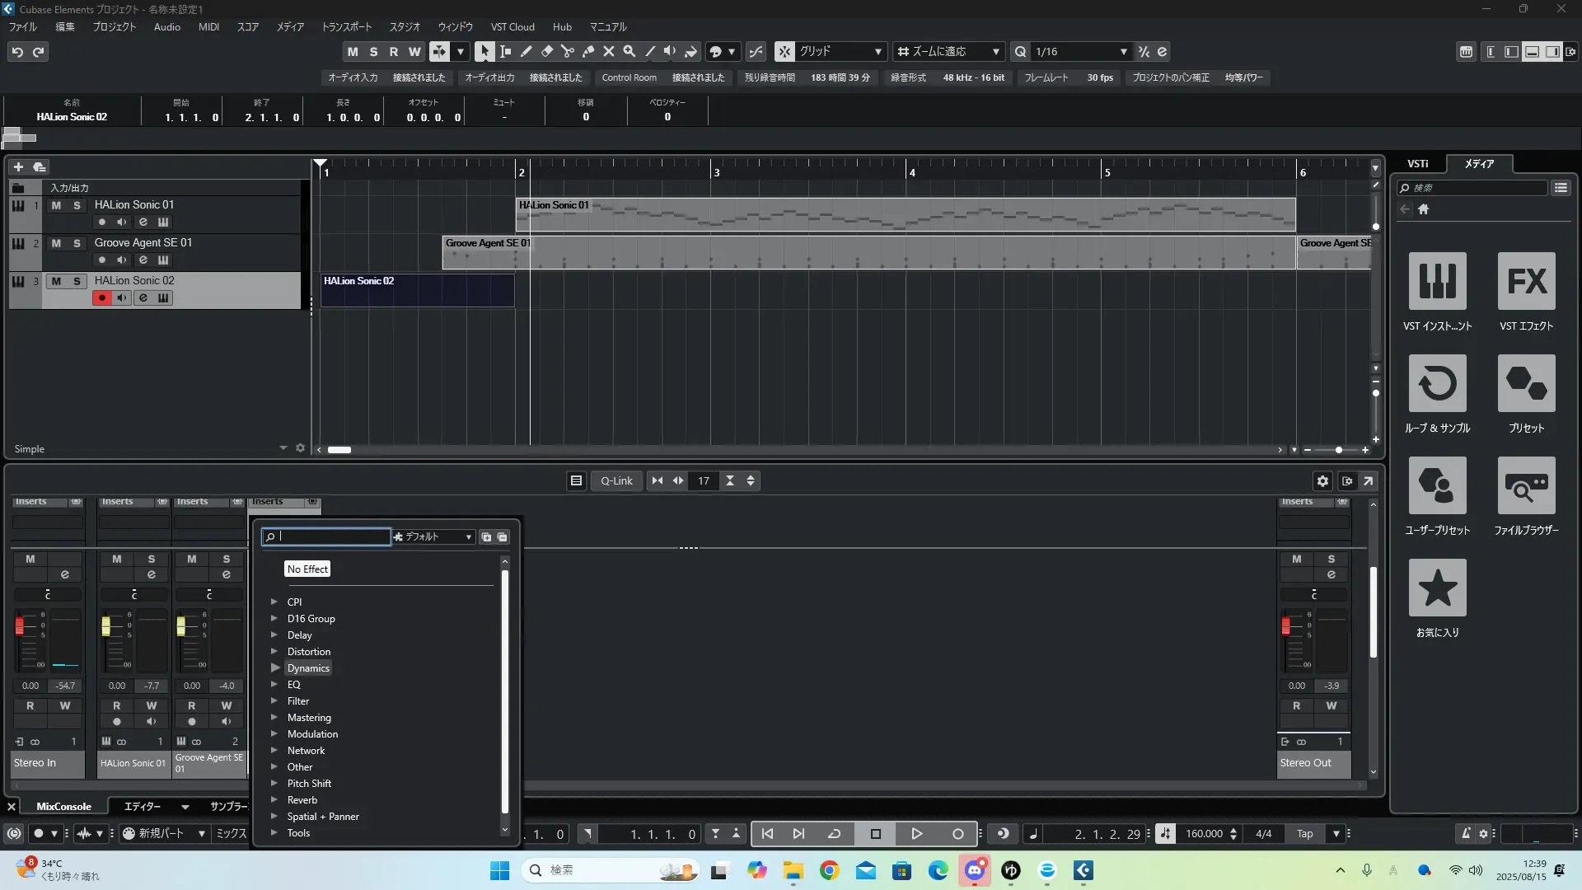This screenshot has width=1582, height=890.
Task: Click the HALion Sonic 01 channel fader
Action: point(105,627)
